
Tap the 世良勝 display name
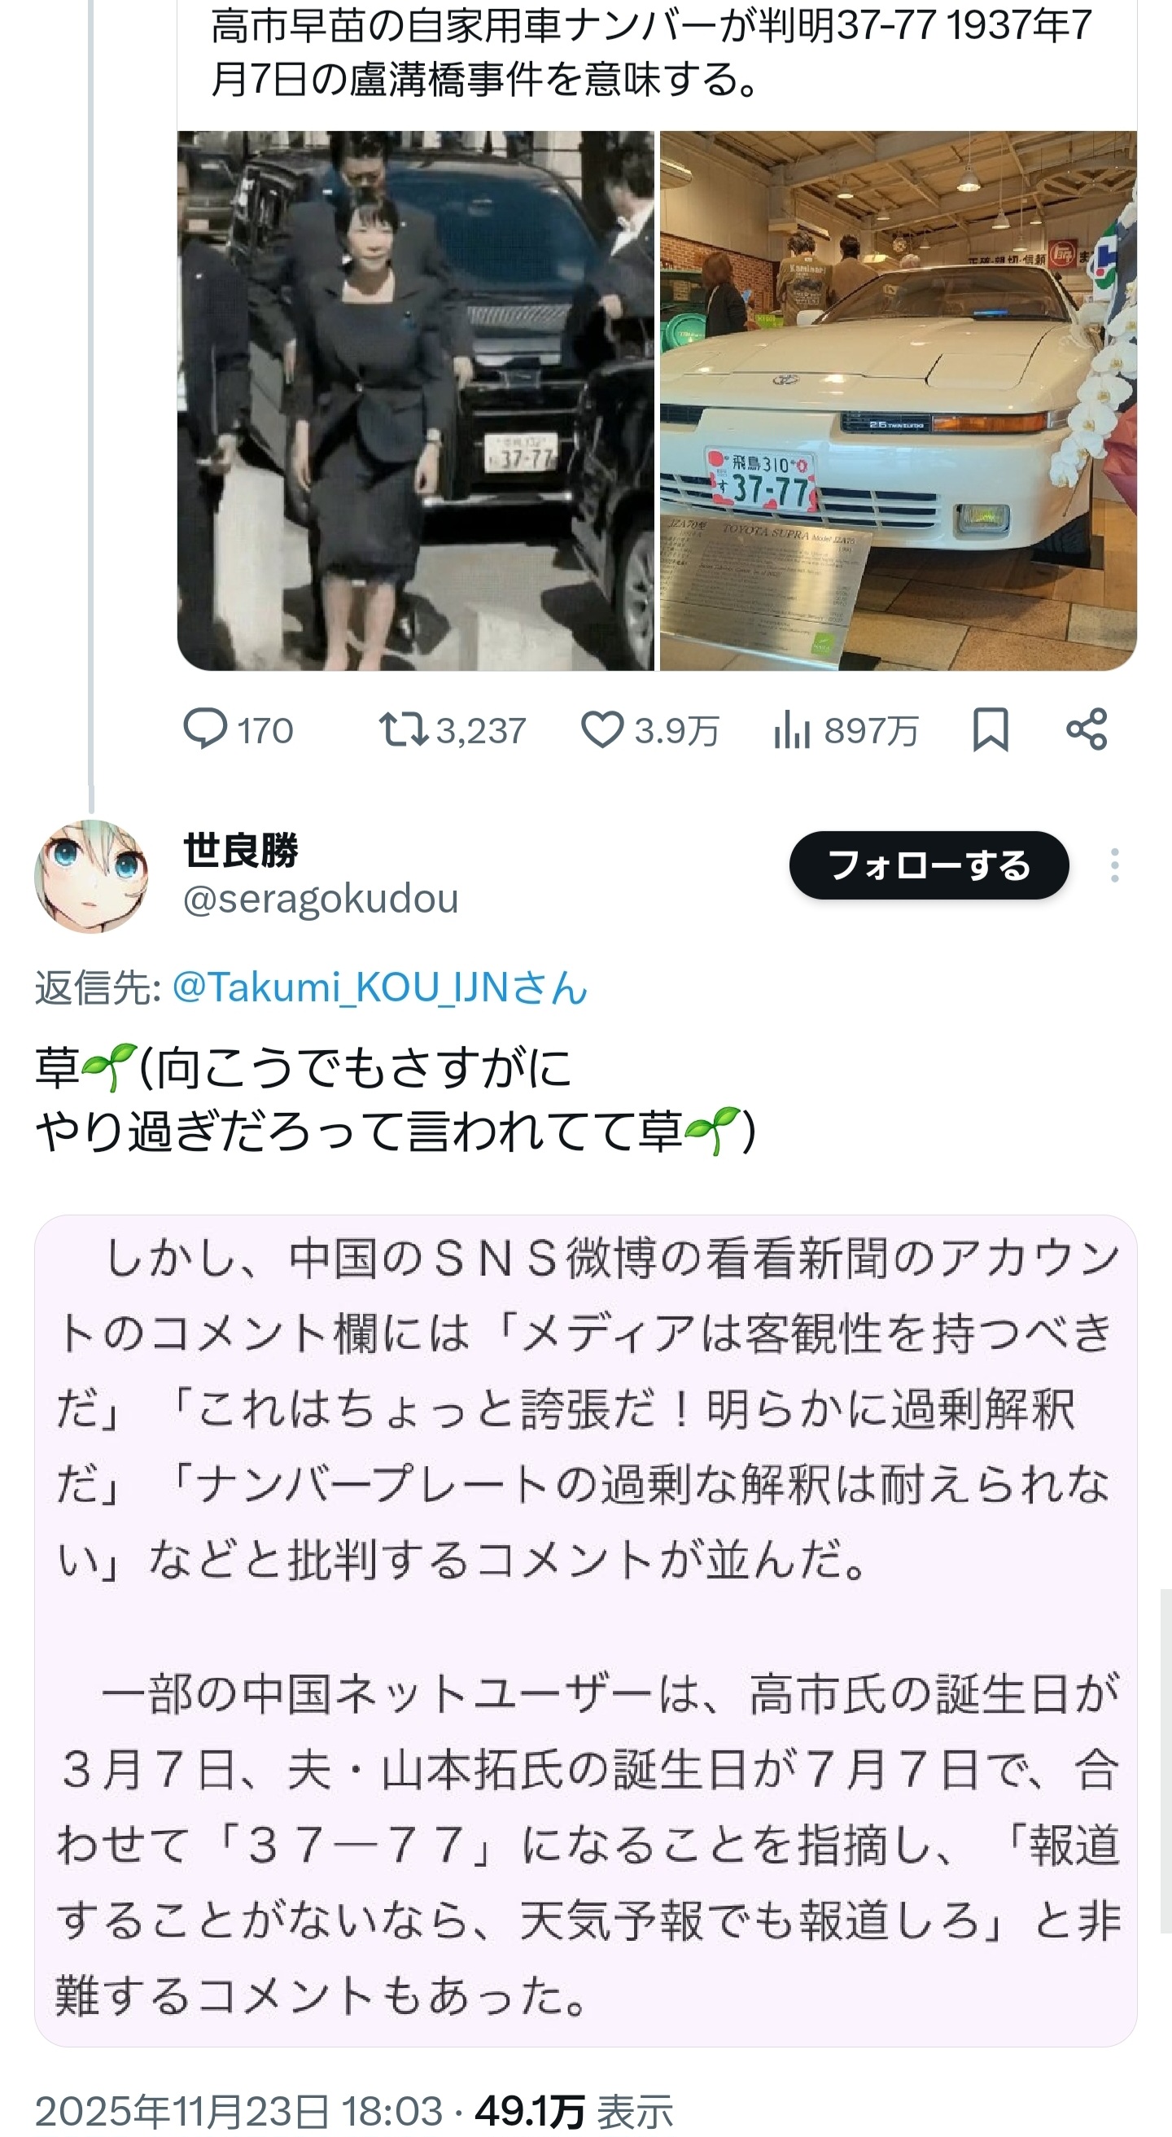click(x=241, y=849)
